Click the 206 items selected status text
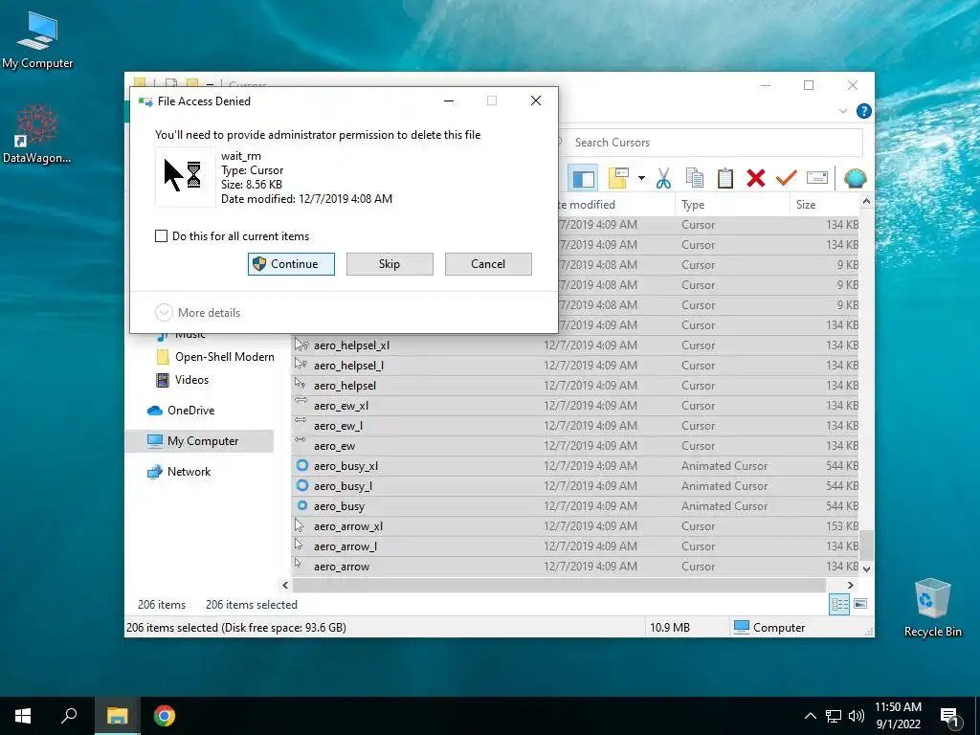 click(252, 605)
